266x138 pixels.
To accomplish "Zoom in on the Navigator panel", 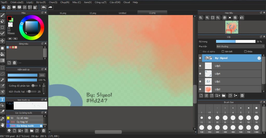I will pyautogui.click(x=207, y=18).
